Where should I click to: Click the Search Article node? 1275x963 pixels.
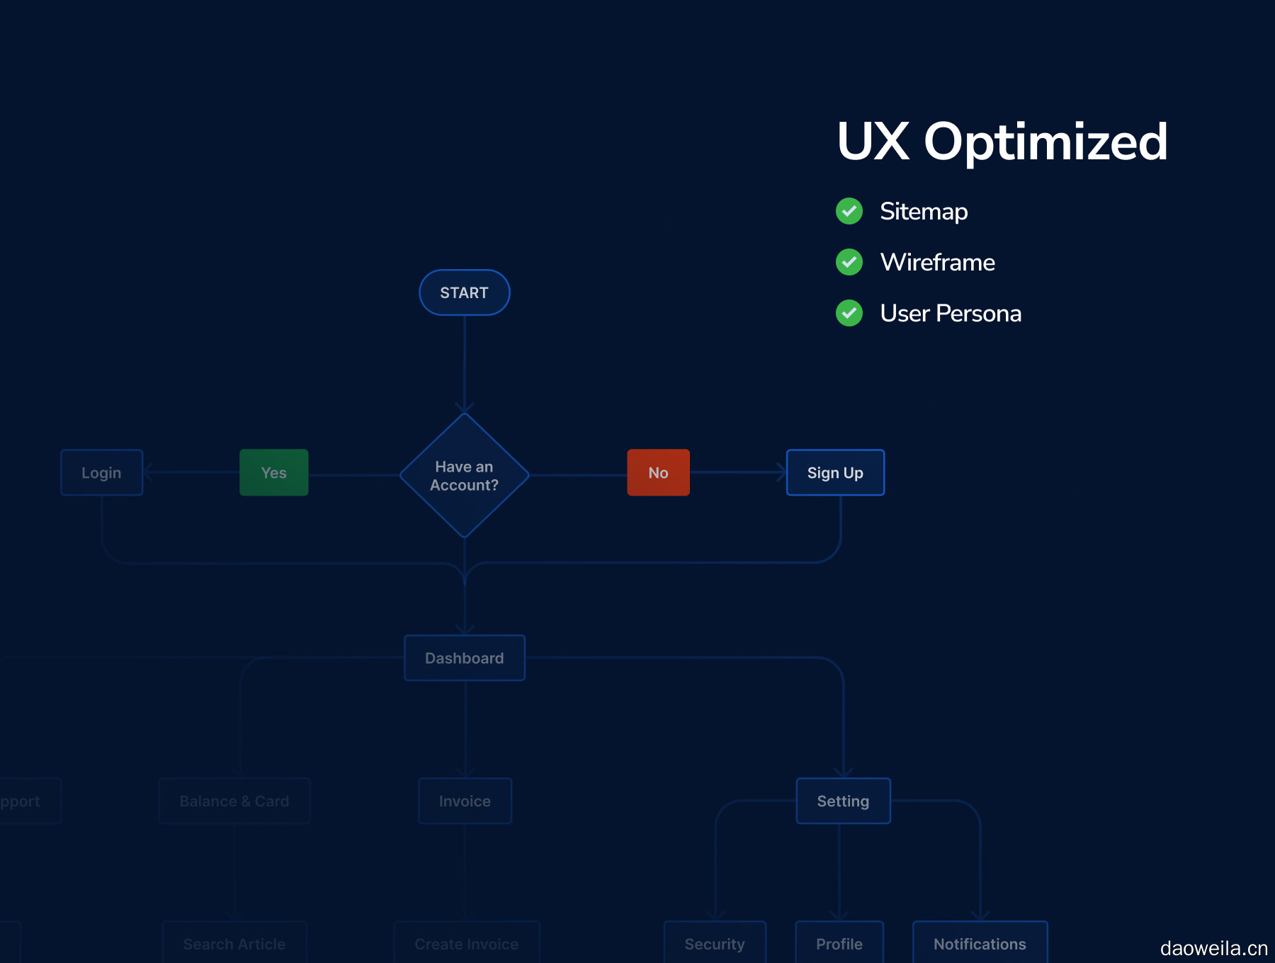(x=234, y=943)
